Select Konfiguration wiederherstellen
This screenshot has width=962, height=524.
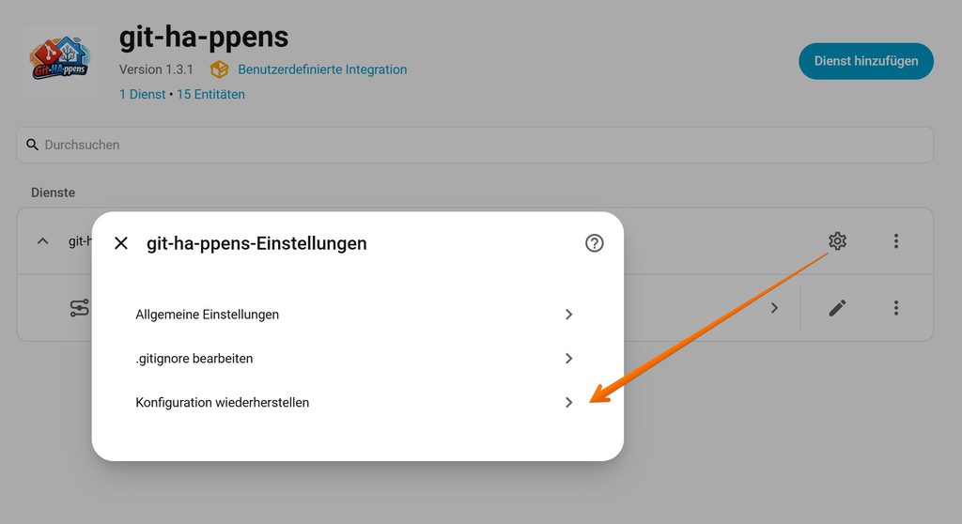356,403
